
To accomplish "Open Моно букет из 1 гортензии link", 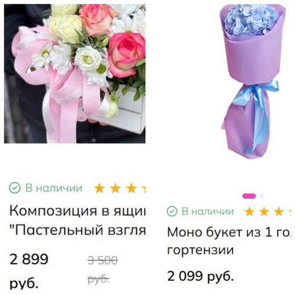I will 229,241.
